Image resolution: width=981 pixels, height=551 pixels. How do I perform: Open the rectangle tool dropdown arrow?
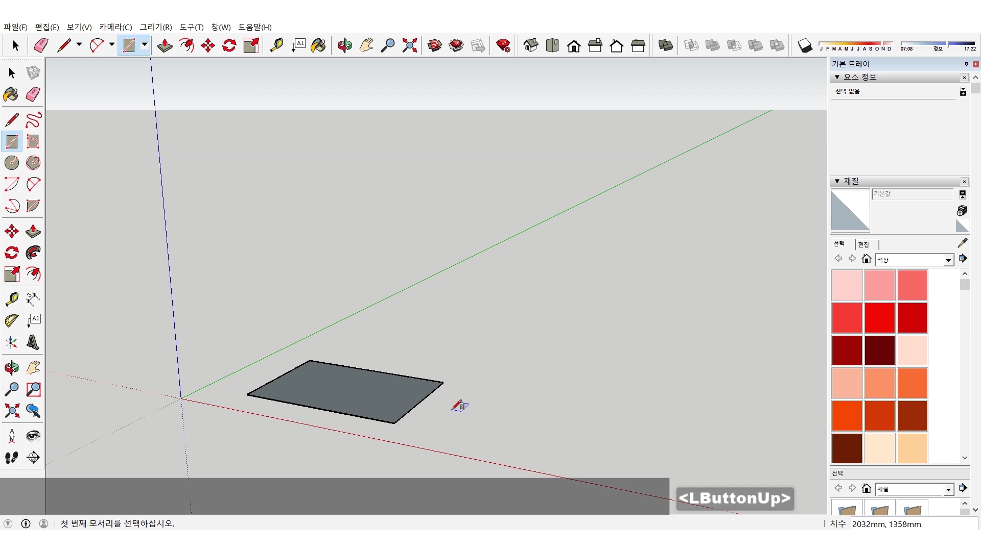(x=145, y=45)
